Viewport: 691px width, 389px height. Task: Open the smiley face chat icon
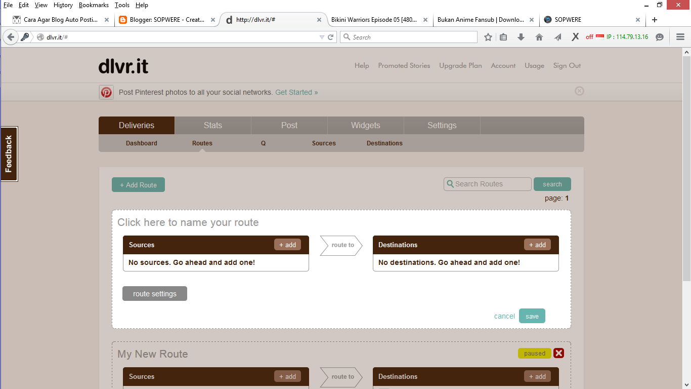660,37
